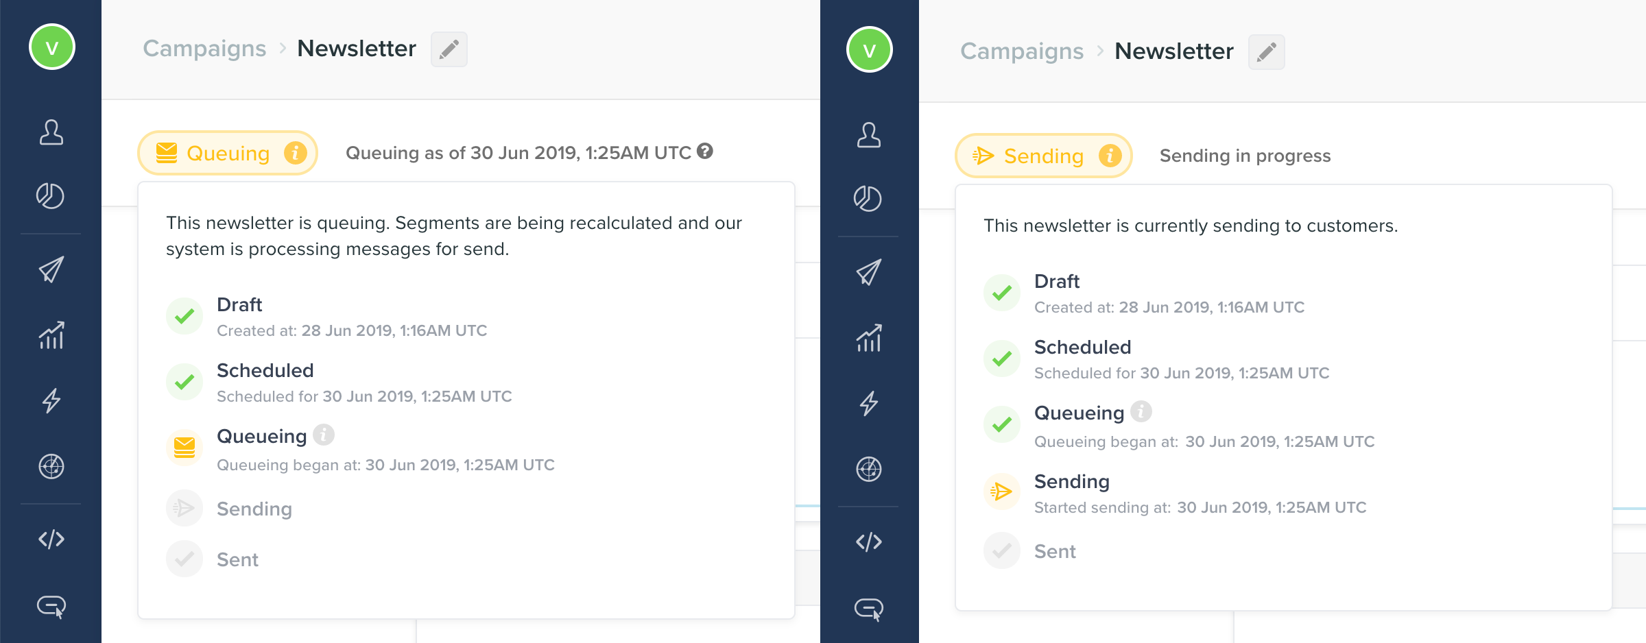This screenshot has height=643, width=1646.
Task: Click 'Sending in progress' status text
Action: point(1245,156)
